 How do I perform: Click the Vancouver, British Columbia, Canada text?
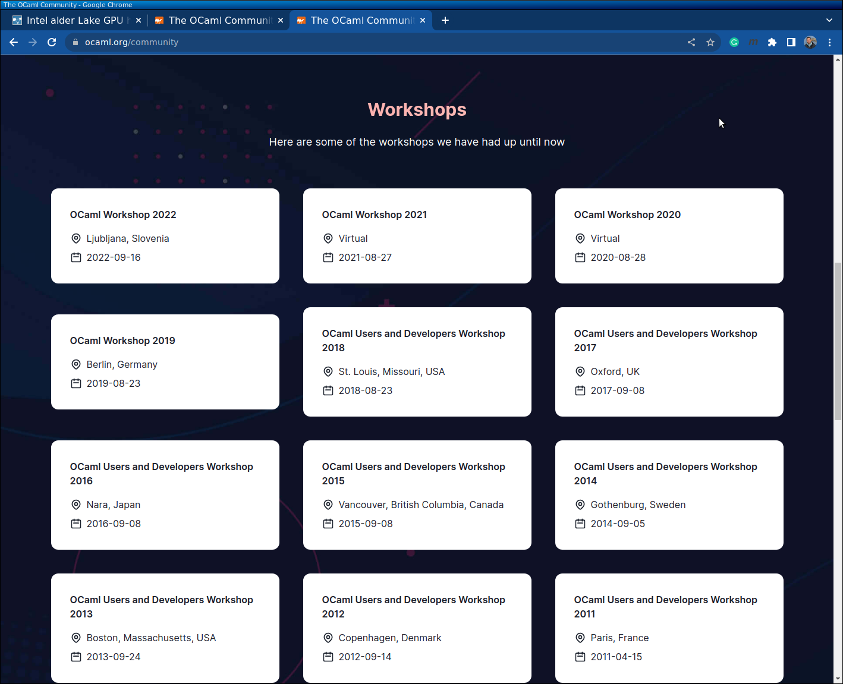coord(421,505)
